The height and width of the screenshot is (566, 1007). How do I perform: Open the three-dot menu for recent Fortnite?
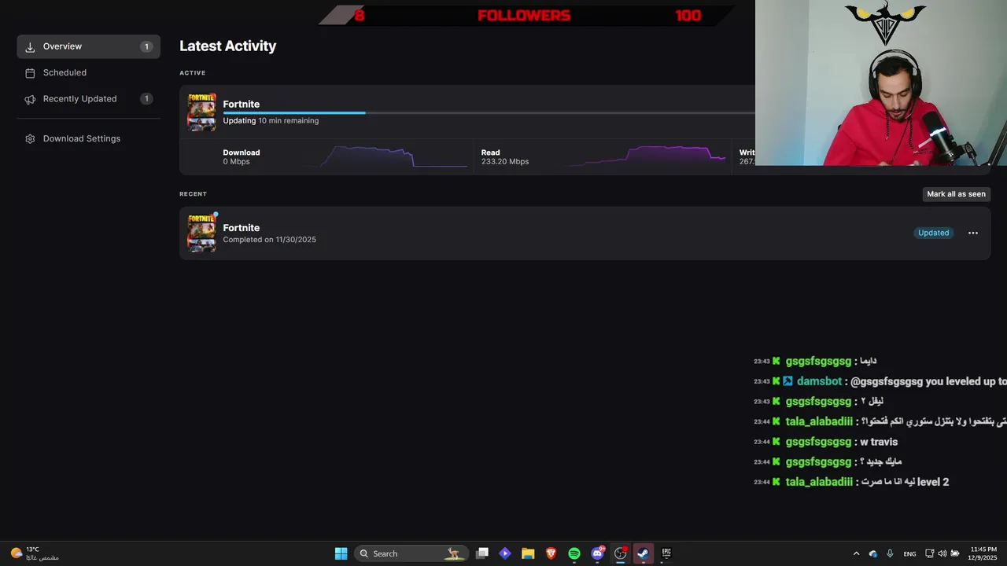point(973,233)
